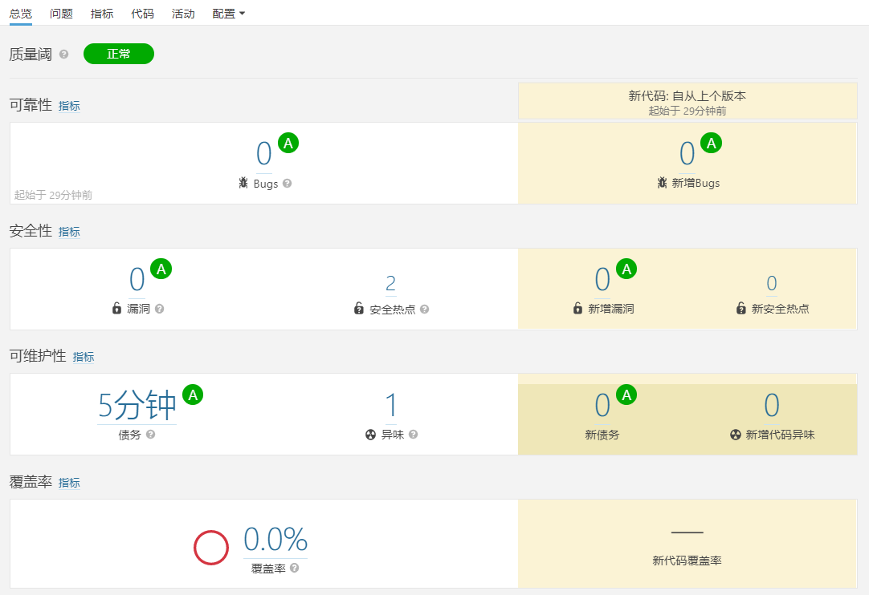The image size is (869, 595).
Task: Click the help icon next to 覆盖率
Action: [295, 568]
